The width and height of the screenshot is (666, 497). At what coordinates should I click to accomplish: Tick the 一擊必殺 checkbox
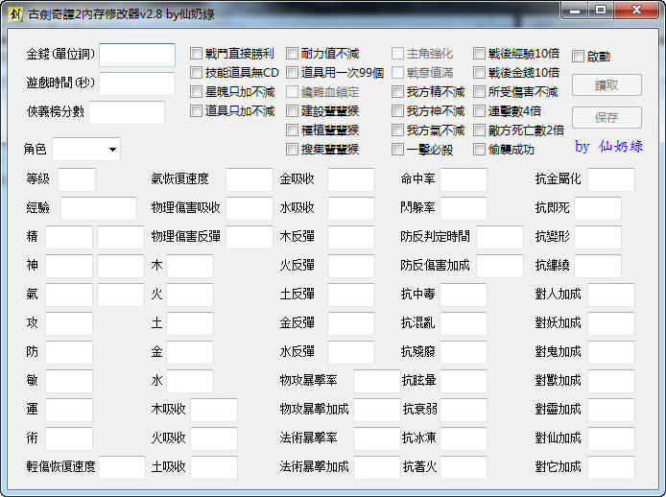(x=398, y=150)
